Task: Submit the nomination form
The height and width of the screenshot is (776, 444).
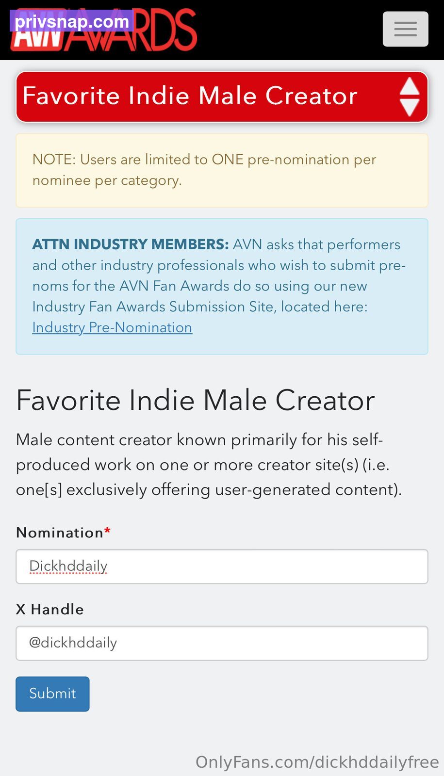Action: click(52, 694)
